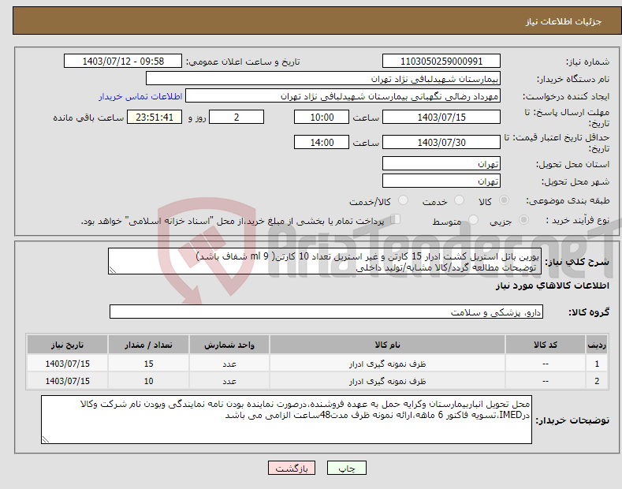Click the response deadline date 1403/07/15 field
Viewport: 622px width, 489px height.
441,117
